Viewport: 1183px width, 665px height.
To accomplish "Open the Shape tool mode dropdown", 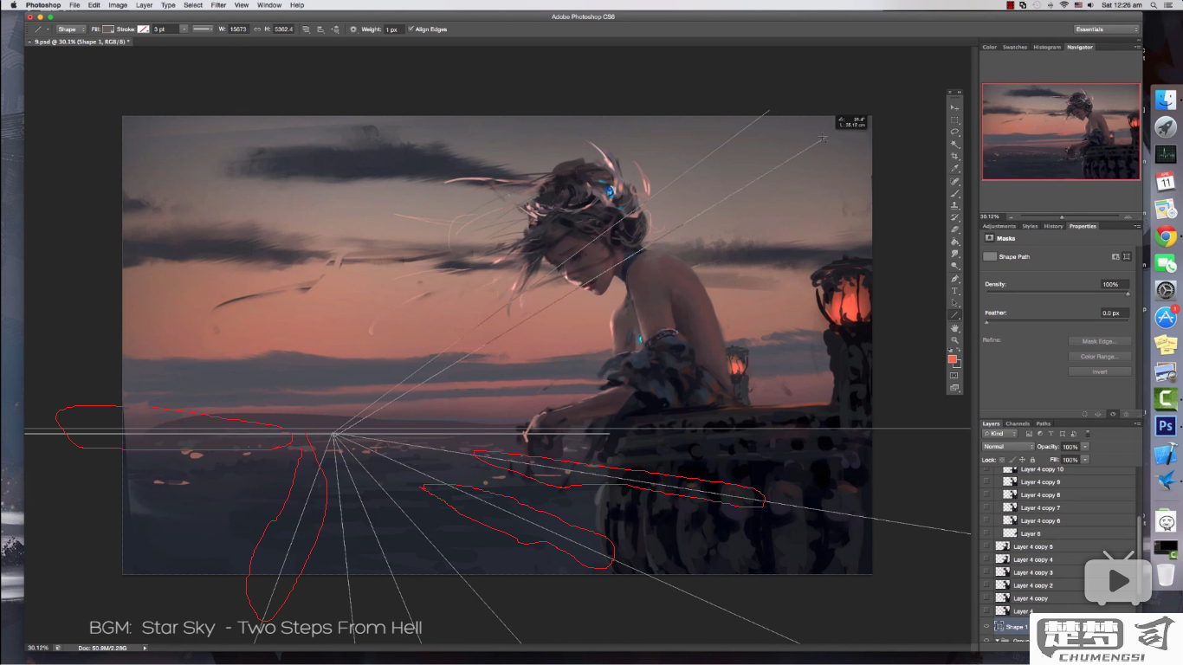I will (72, 29).
